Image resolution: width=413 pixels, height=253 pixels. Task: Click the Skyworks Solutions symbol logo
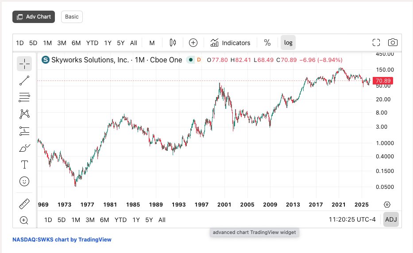tap(46, 60)
